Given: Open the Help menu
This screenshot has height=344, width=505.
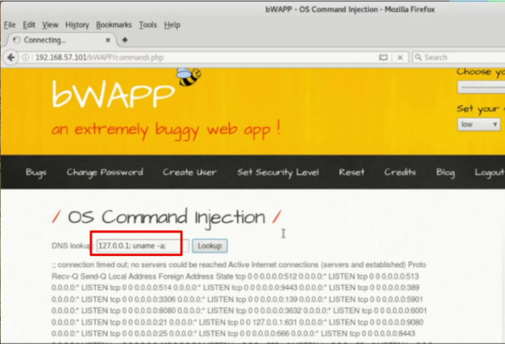Looking at the screenshot, I should pyautogui.click(x=172, y=25).
